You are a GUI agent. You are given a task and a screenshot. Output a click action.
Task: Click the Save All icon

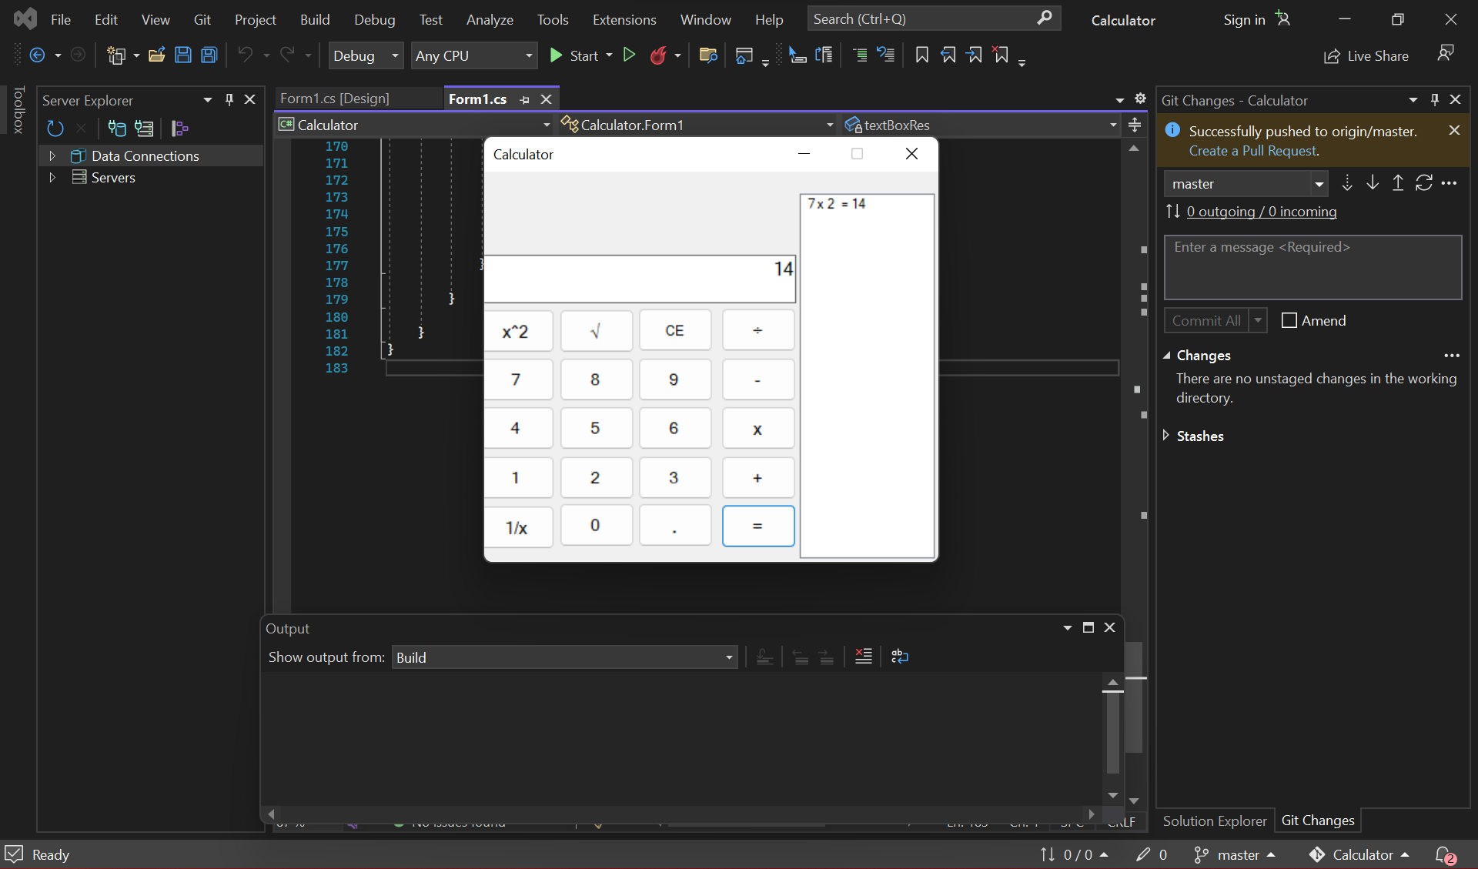[x=209, y=55]
